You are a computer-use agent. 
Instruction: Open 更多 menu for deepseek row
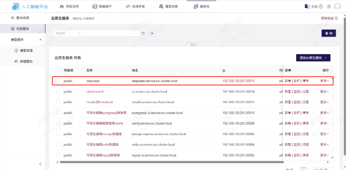pyautogui.click(x=324, y=81)
